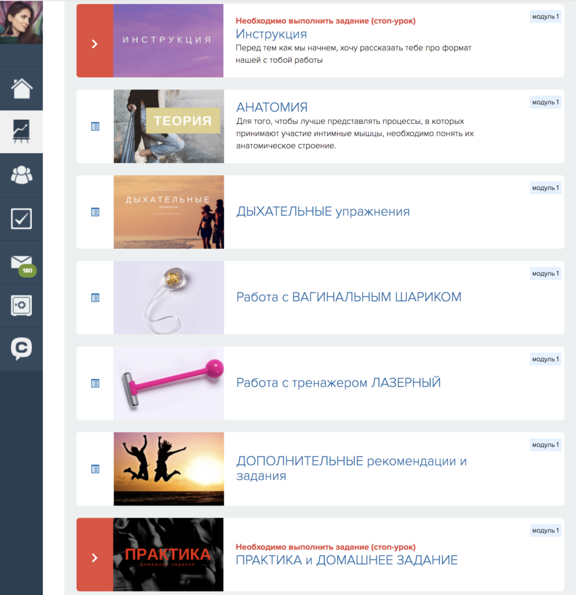Open the Инструкция lesson title link

271,34
